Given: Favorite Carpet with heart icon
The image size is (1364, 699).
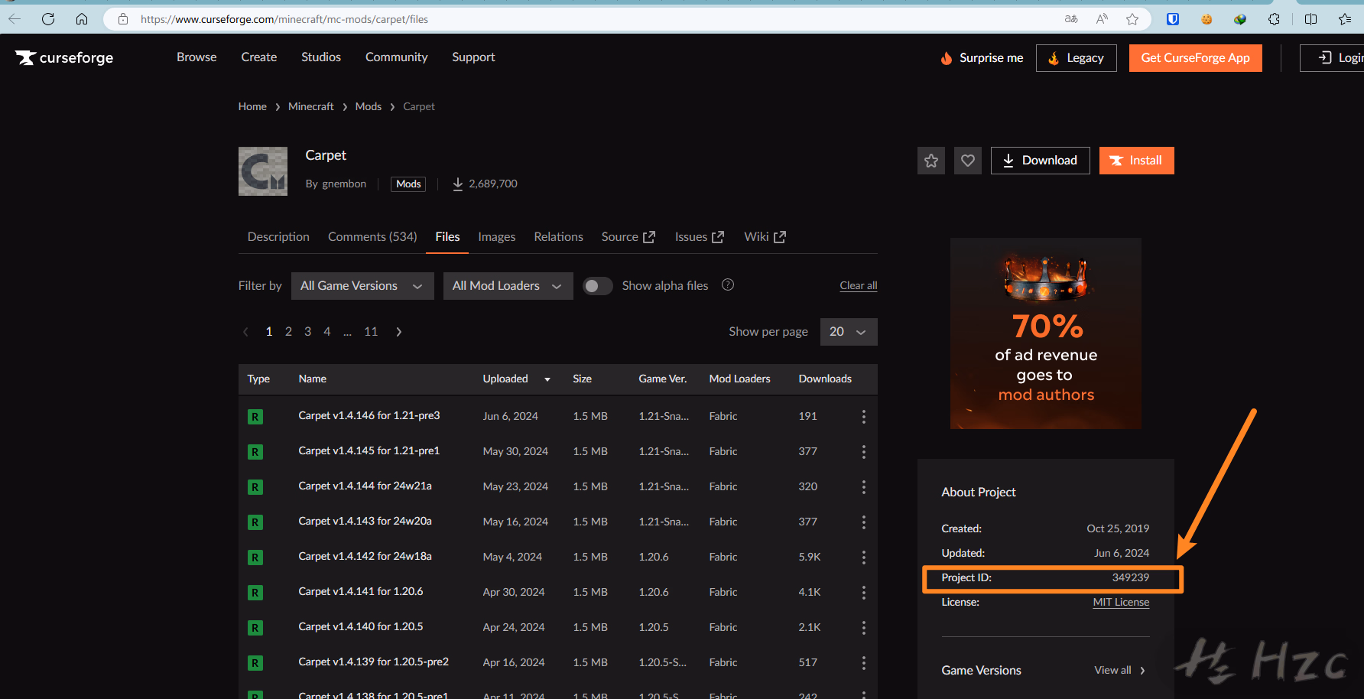Looking at the screenshot, I should tap(968, 161).
